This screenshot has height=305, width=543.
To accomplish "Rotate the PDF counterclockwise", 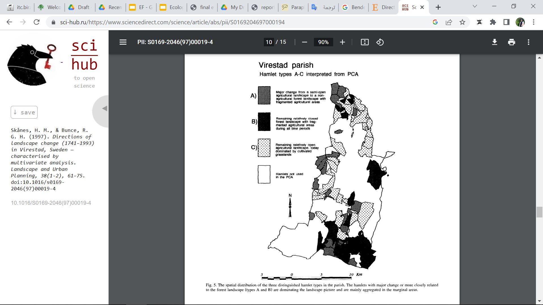I will 380,42.
